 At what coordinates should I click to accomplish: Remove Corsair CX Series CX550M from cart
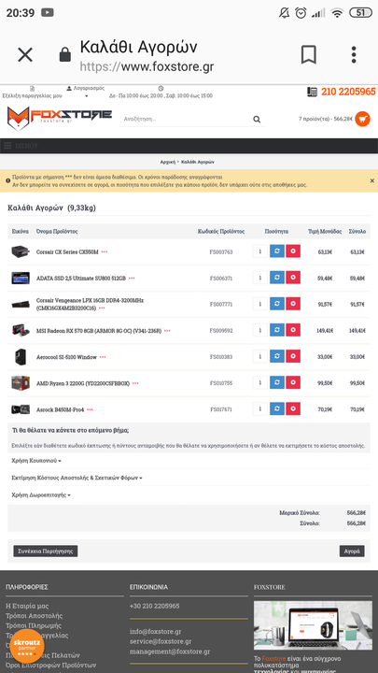pyautogui.click(x=293, y=251)
